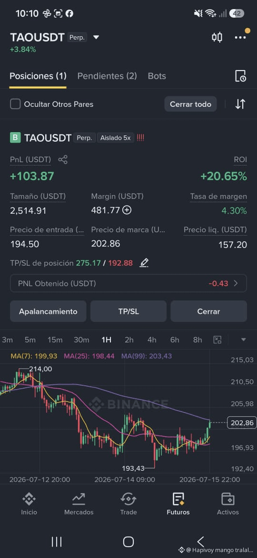Viewport: 257px width, 558px height.
Task: Tap the 193,43 low marker on chart
Action: click(x=133, y=468)
